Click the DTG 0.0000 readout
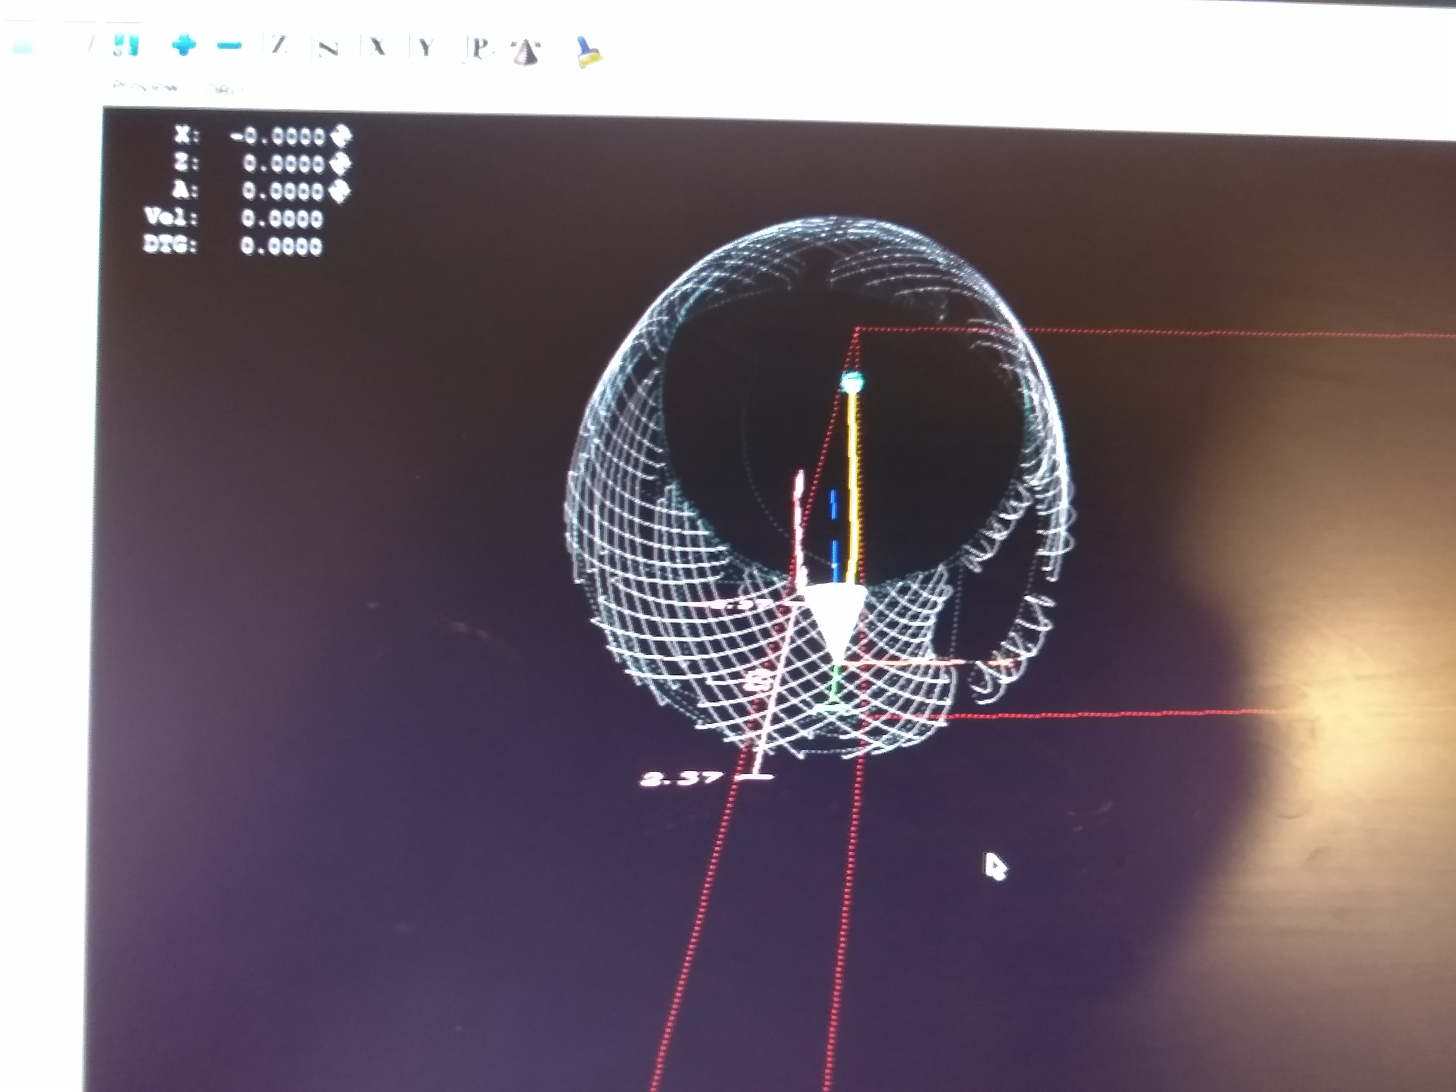Screen dimensions: 1456x1092 pos(233,246)
